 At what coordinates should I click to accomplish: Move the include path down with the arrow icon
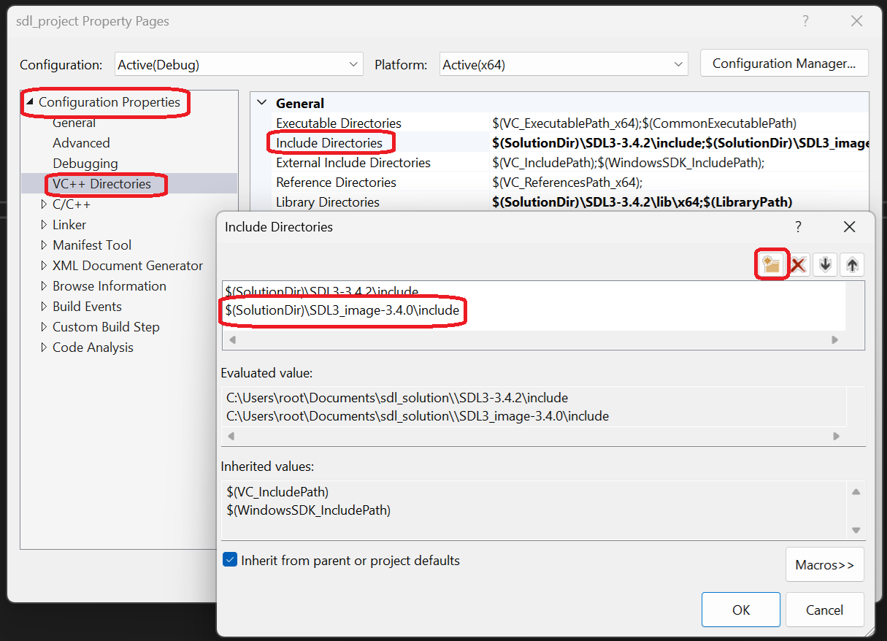pos(825,264)
